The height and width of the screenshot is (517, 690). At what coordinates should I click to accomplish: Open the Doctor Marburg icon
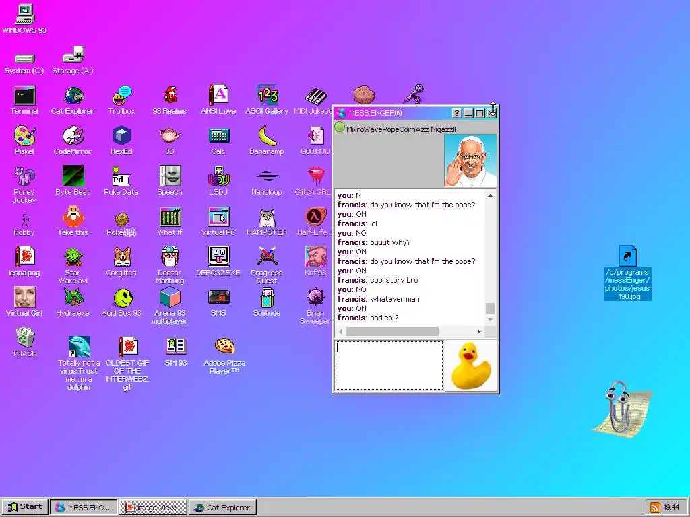click(x=170, y=256)
